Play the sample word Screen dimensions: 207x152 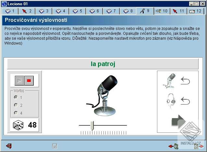[19, 81]
